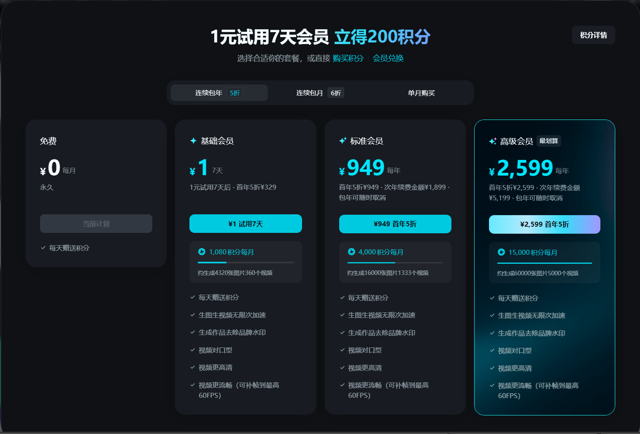The width and height of the screenshot is (640, 434).
Task: Open the 会员兑换 link
Action: tap(387, 58)
